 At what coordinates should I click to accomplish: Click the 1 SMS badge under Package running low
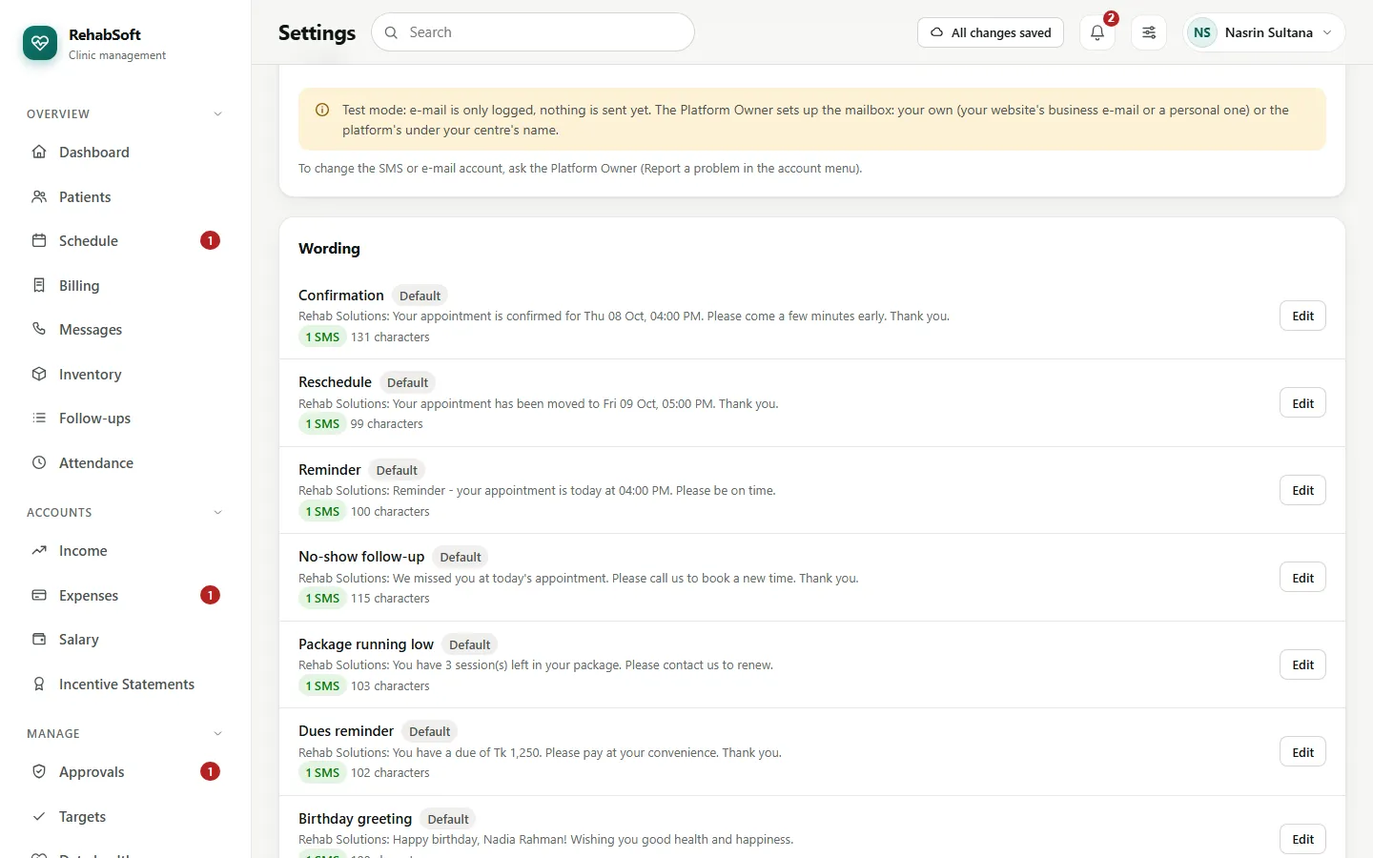point(322,686)
